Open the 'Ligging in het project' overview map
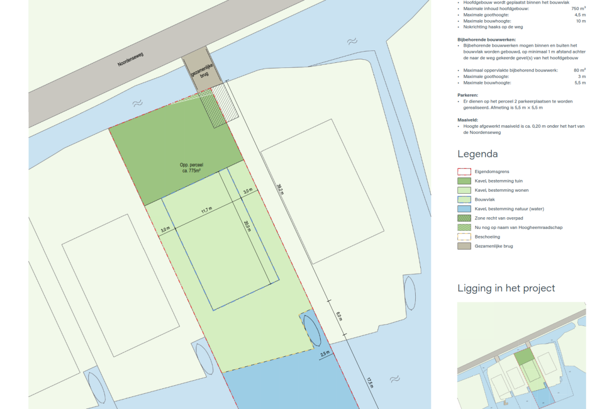 click(x=521, y=355)
